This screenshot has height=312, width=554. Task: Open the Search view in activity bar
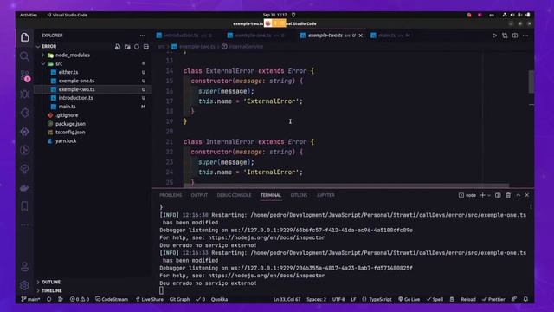(x=25, y=56)
